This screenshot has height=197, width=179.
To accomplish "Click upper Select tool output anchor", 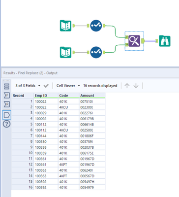I will [104, 26].
